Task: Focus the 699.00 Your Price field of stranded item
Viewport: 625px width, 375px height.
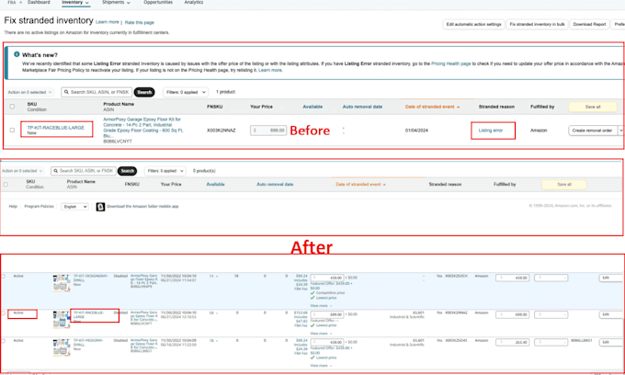Action: pos(268,131)
